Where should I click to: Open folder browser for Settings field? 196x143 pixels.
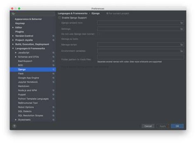[x=182, y=29]
